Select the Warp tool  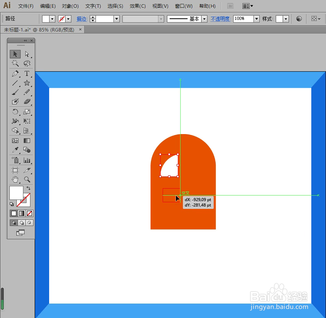point(15,121)
